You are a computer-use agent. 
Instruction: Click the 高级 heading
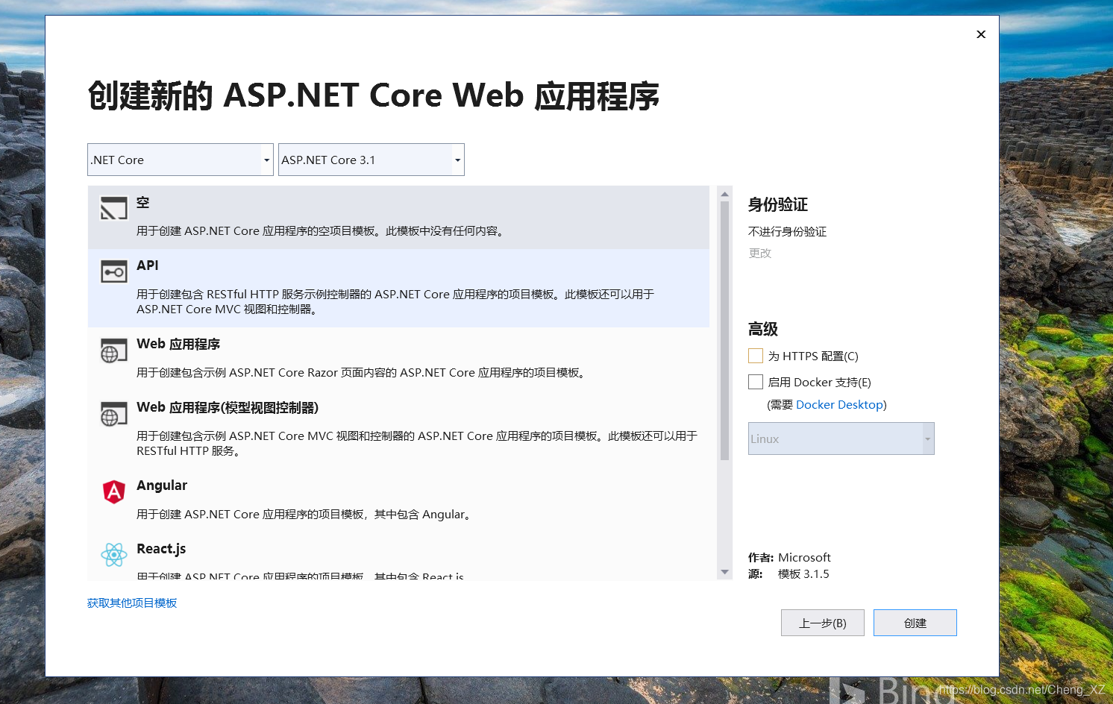click(763, 329)
